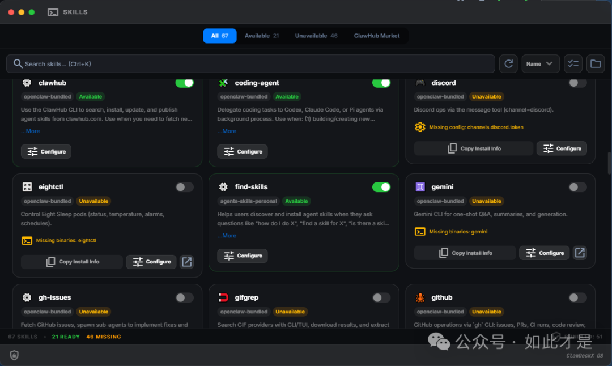Click the coding-agent puzzle icon
The height and width of the screenshot is (366, 612).
pos(223,83)
